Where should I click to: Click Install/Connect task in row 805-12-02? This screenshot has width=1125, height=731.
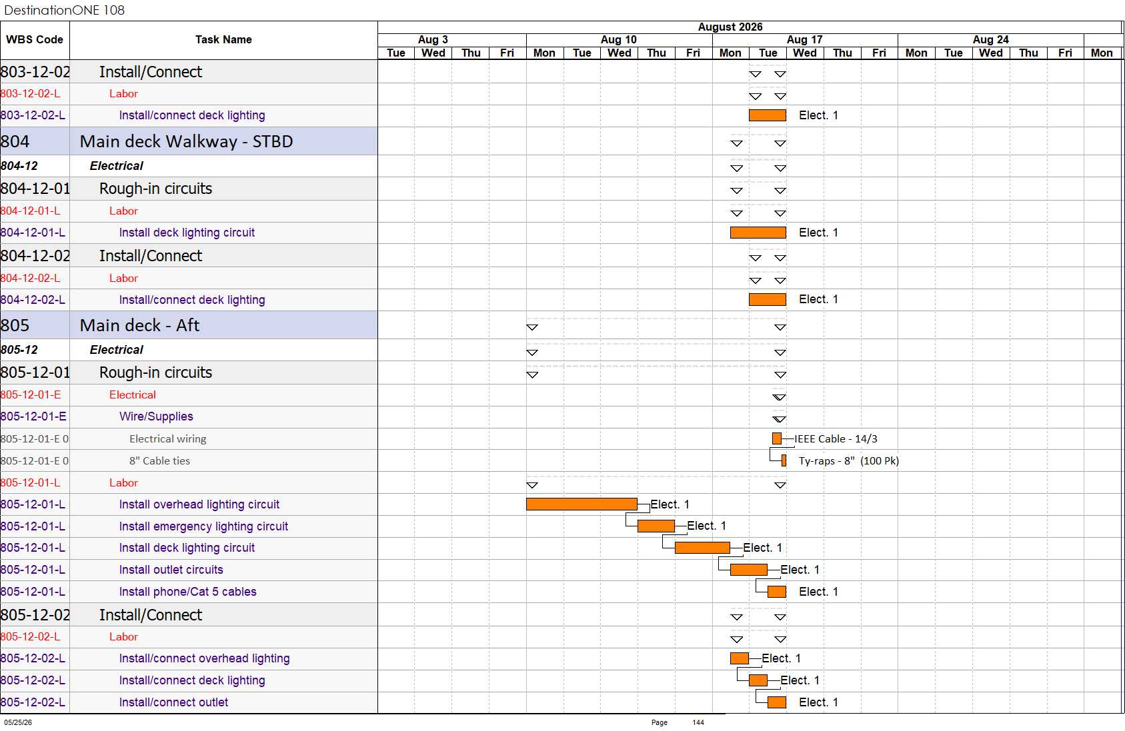coord(151,615)
